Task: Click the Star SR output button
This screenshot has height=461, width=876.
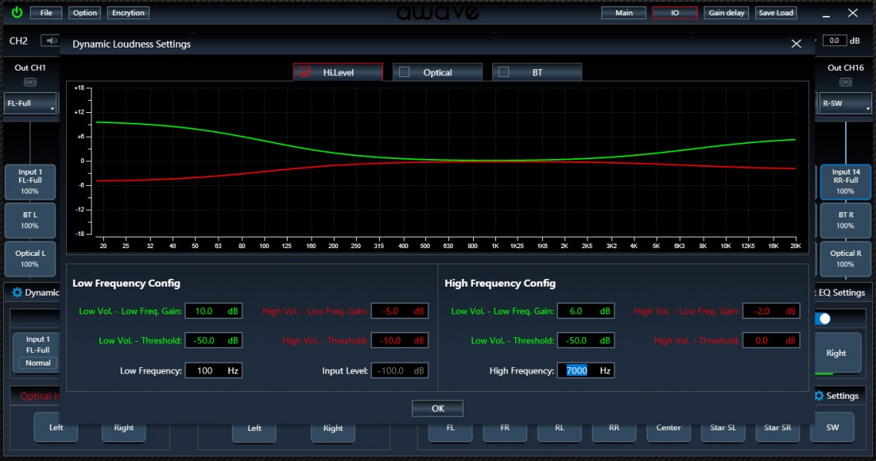Action: pos(778,427)
